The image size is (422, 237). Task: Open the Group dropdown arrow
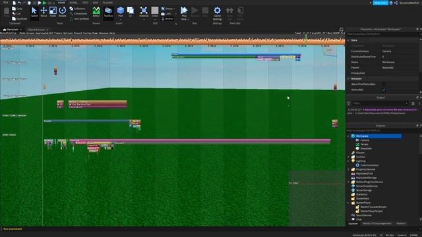point(174,9)
